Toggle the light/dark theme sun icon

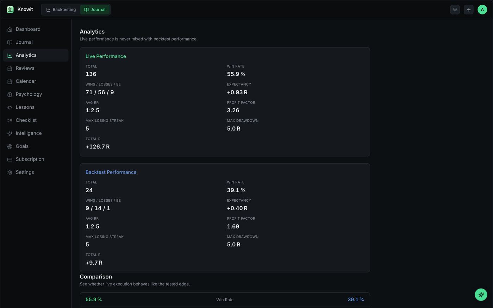[455, 10]
